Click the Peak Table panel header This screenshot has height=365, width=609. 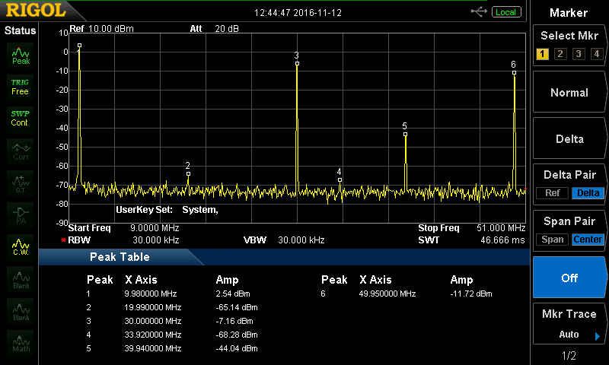click(x=120, y=257)
